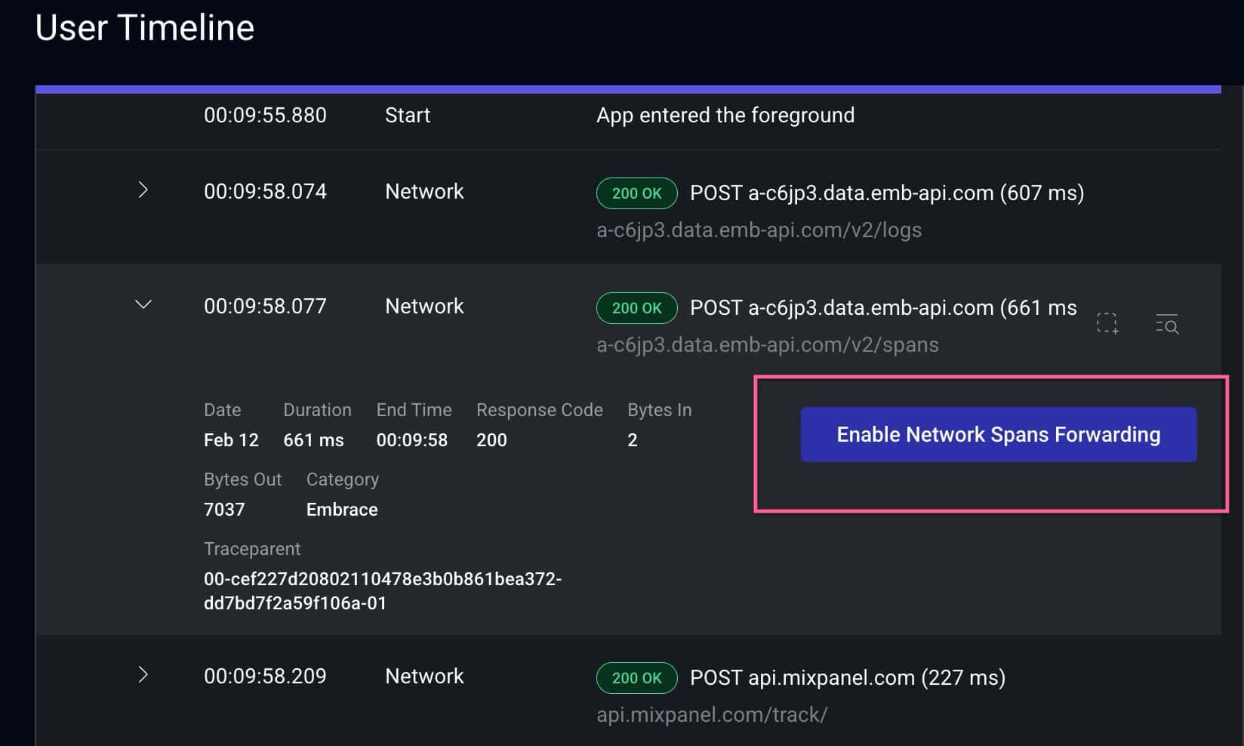Click the 200 OK badge on v2/logs request

pyautogui.click(x=636, y=193)
